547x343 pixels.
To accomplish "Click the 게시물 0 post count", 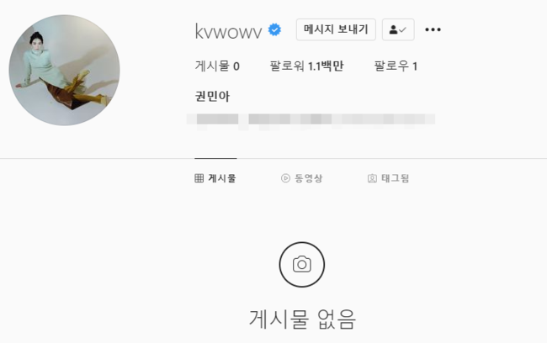I will click(217, 66).
